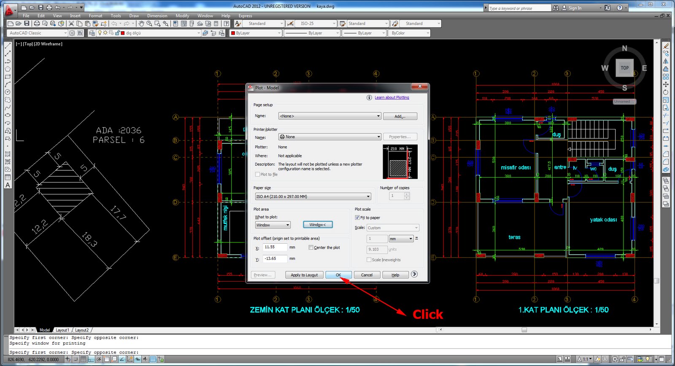This screenshot has height=366, width=675.
Task: Toggle Object Snap in status bar
Action: coord(107,359)
